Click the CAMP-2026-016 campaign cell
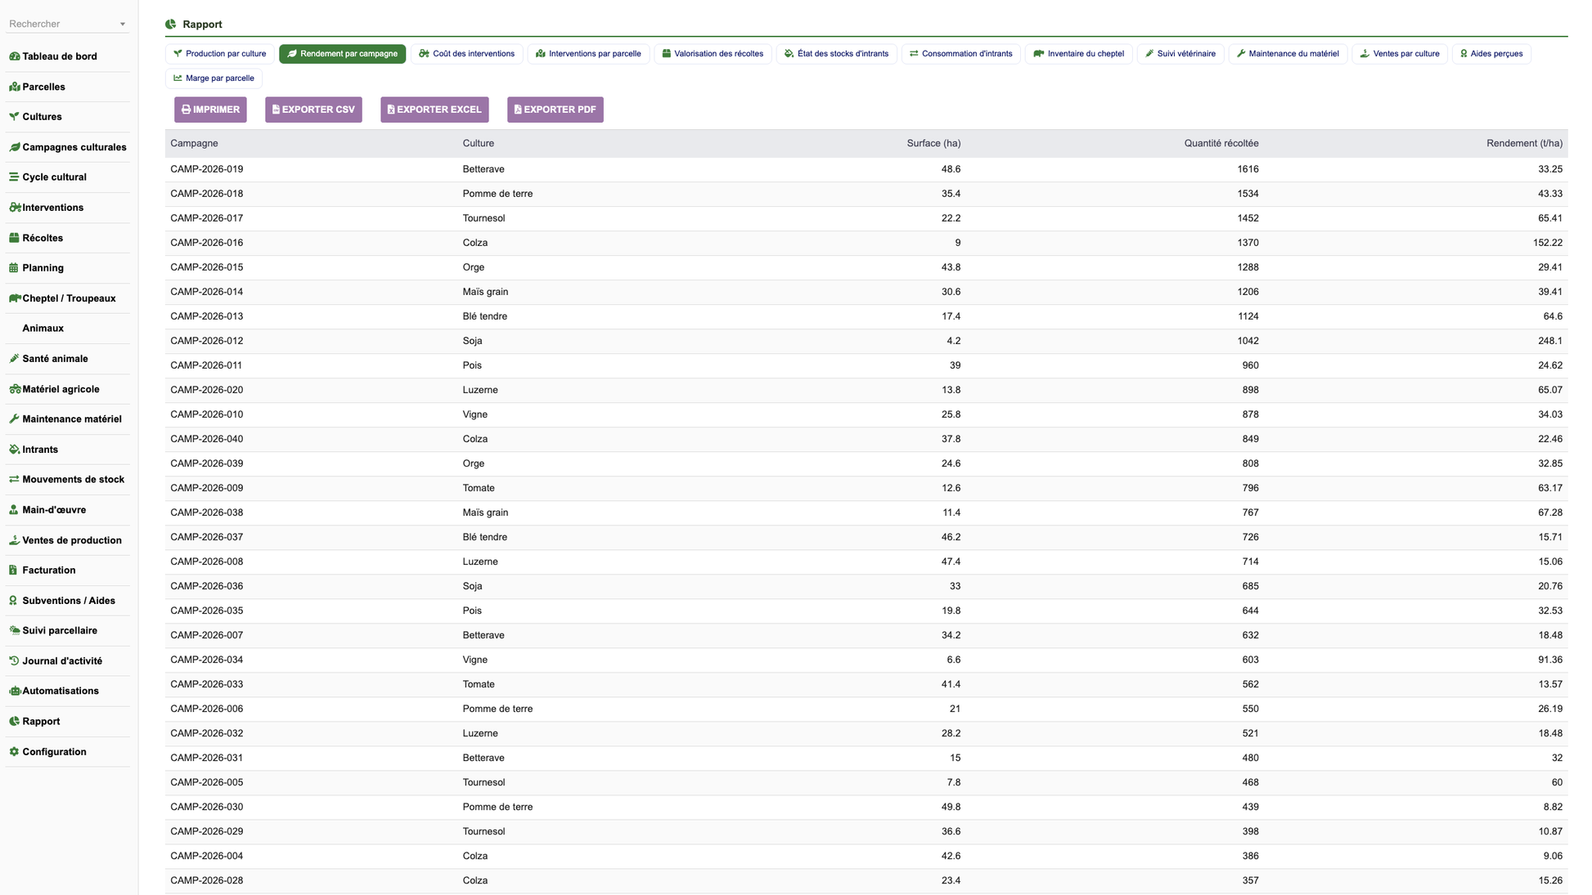Image resolution: width=1592 pixels, height=895 pixels. [207, 243]
